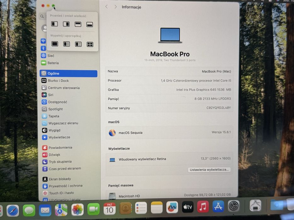Choose four quarters arrangement icon

coord(90,44)
